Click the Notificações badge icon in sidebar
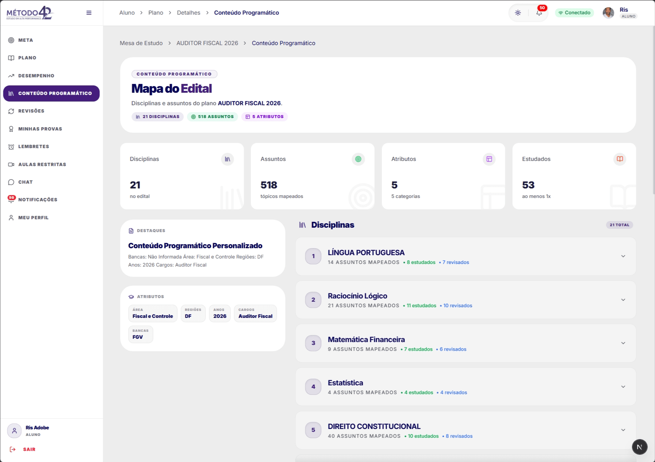 click(11, 199)
